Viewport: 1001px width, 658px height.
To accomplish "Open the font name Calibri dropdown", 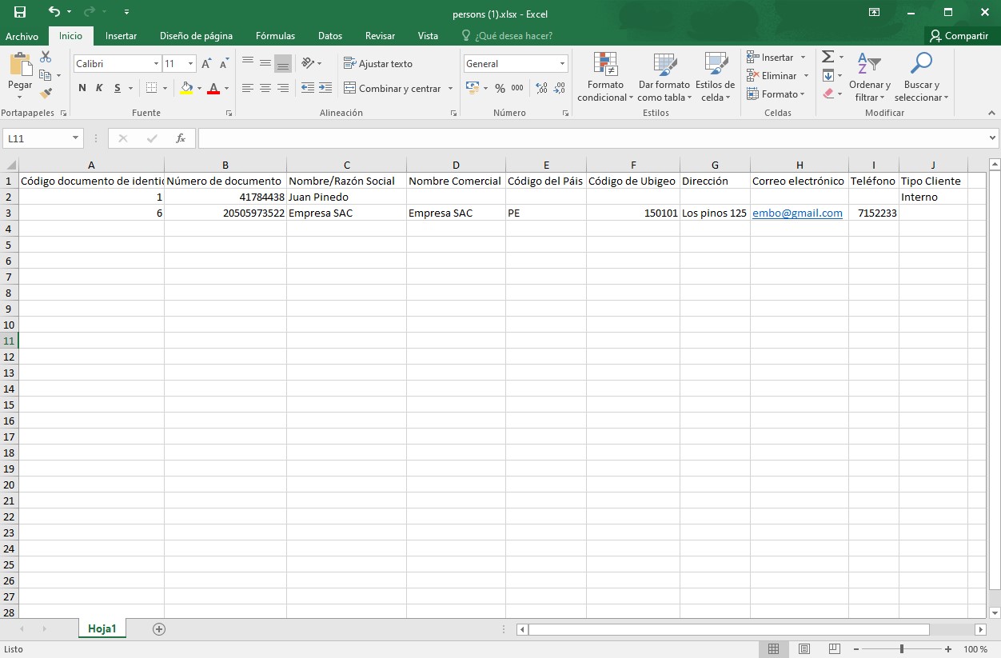I will point(156,64).
